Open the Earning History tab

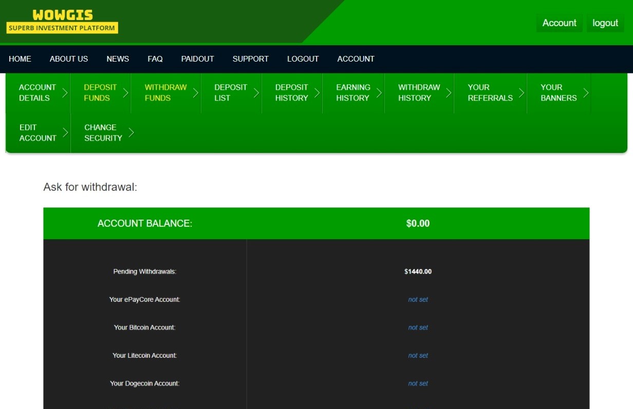point(353,93)
